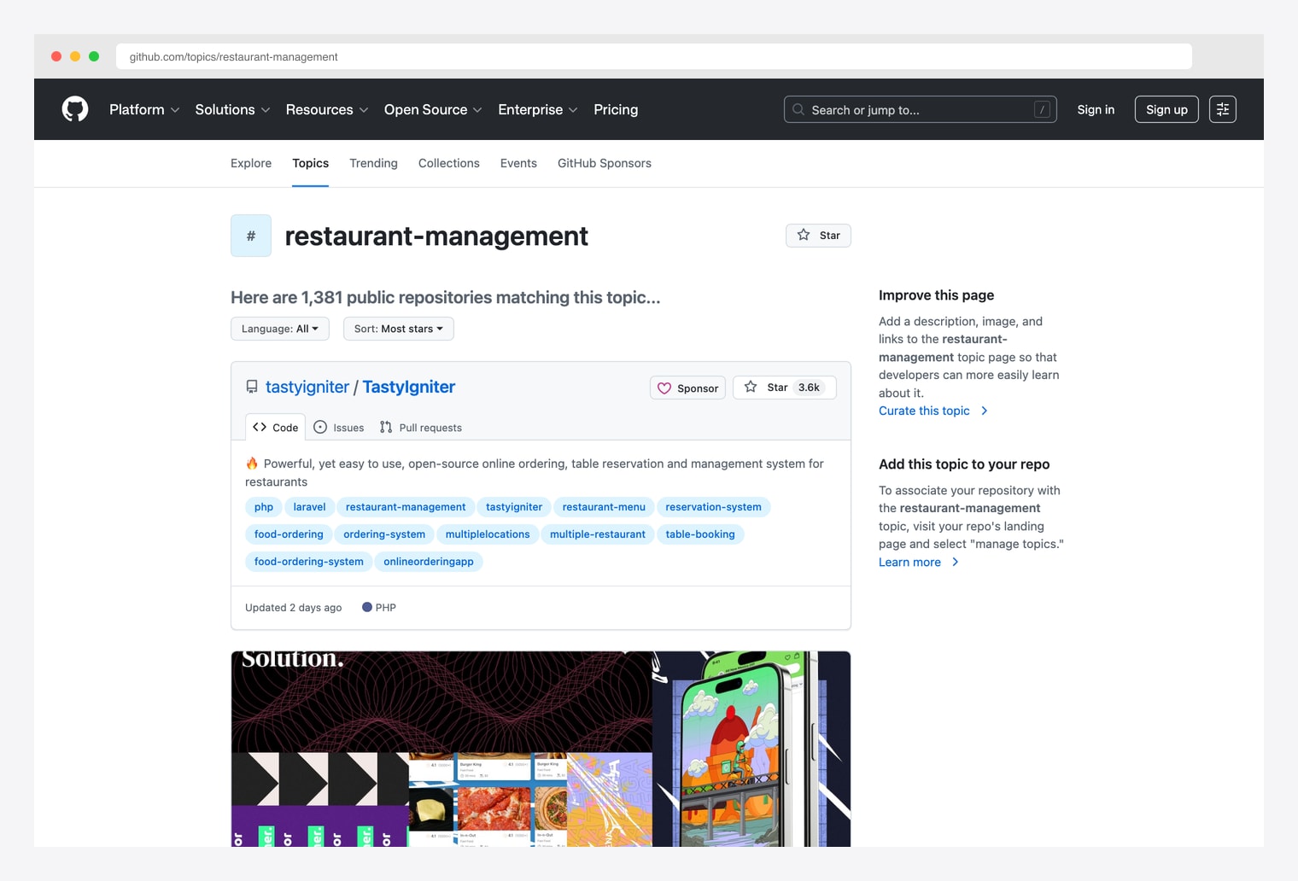Click the ordering-system topic tag
1298x881 pixels.
pyautogui.click(x=384, y=534)
